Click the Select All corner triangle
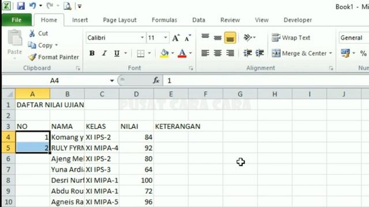 coord(9,94)
